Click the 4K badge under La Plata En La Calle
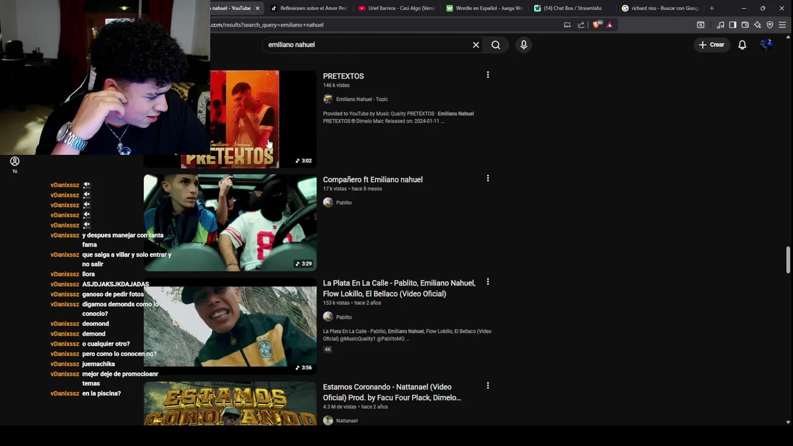 pyautogui.click(x=328, y=349)
